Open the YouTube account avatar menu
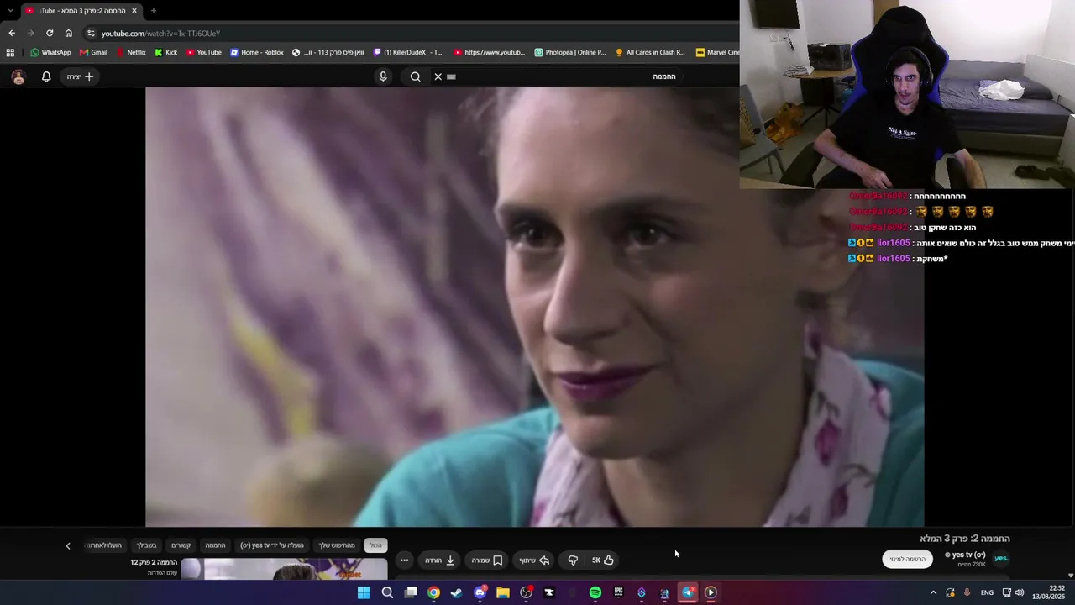The height and width of the screenshot is (605, 1075). pyautogui.click(x=18, y=76)
